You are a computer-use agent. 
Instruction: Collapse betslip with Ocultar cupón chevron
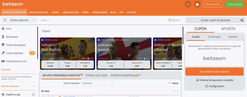tap(189, 20)
